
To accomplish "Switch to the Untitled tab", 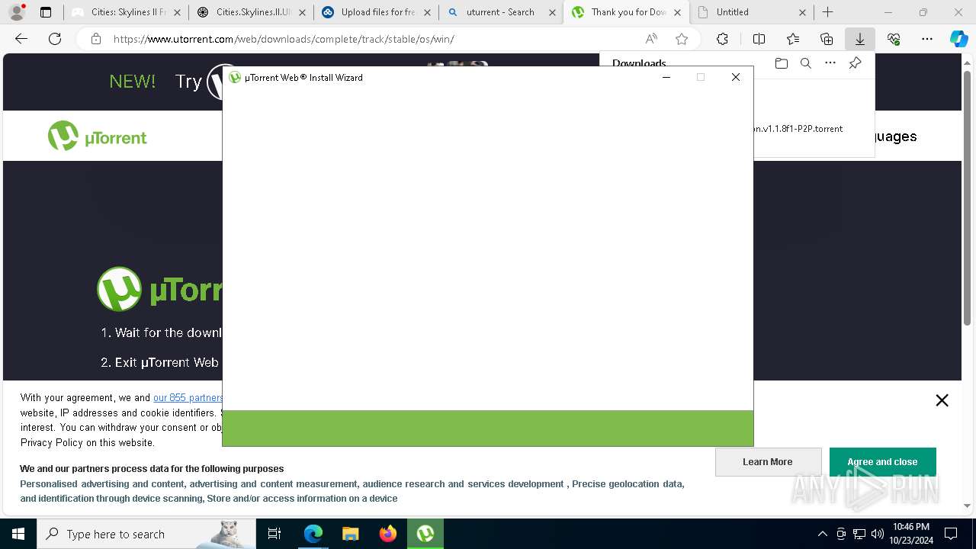I will tap(751, 12).
